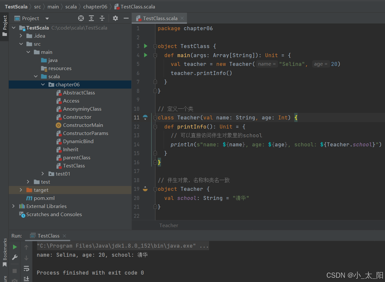
Task: Rerun TestClass with green play button
Action: pyautogui.click(x=15, y=247)
